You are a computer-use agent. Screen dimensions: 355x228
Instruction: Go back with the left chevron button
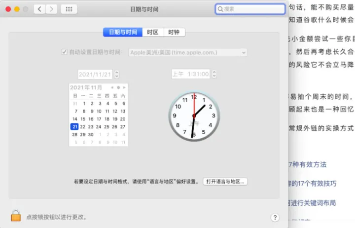click(x=39, y=9)
